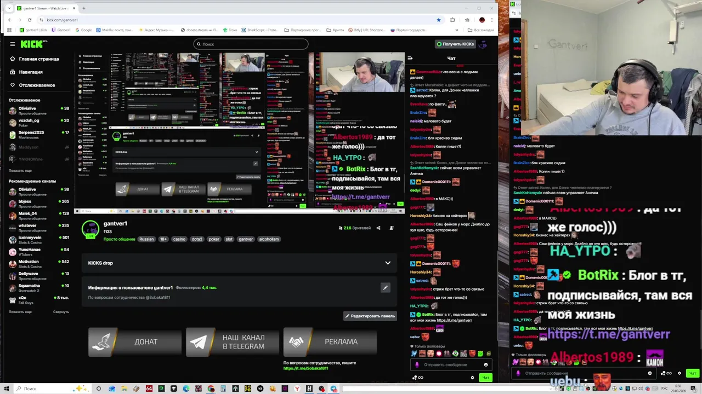Viewport: 702px width, 394px height.
Task: Click the poker tag
Action: [x=214, y=239]
